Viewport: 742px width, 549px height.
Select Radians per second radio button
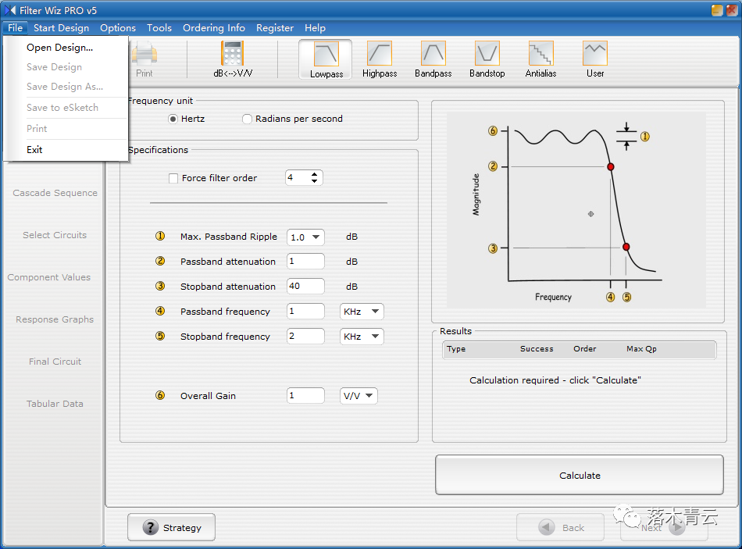click(x=247, y=119)
